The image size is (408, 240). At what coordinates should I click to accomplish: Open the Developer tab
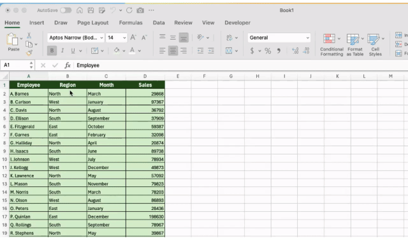click(x=237, y=23)
